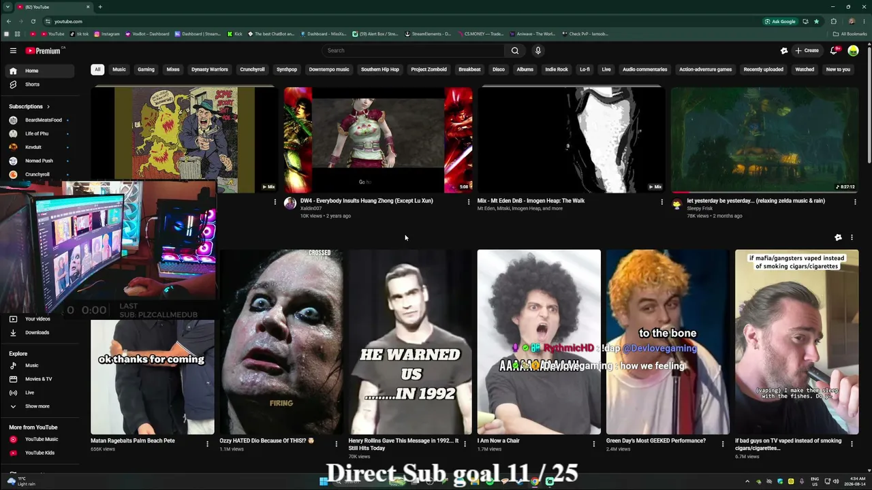Click the Create button

[x=807, y=50]
